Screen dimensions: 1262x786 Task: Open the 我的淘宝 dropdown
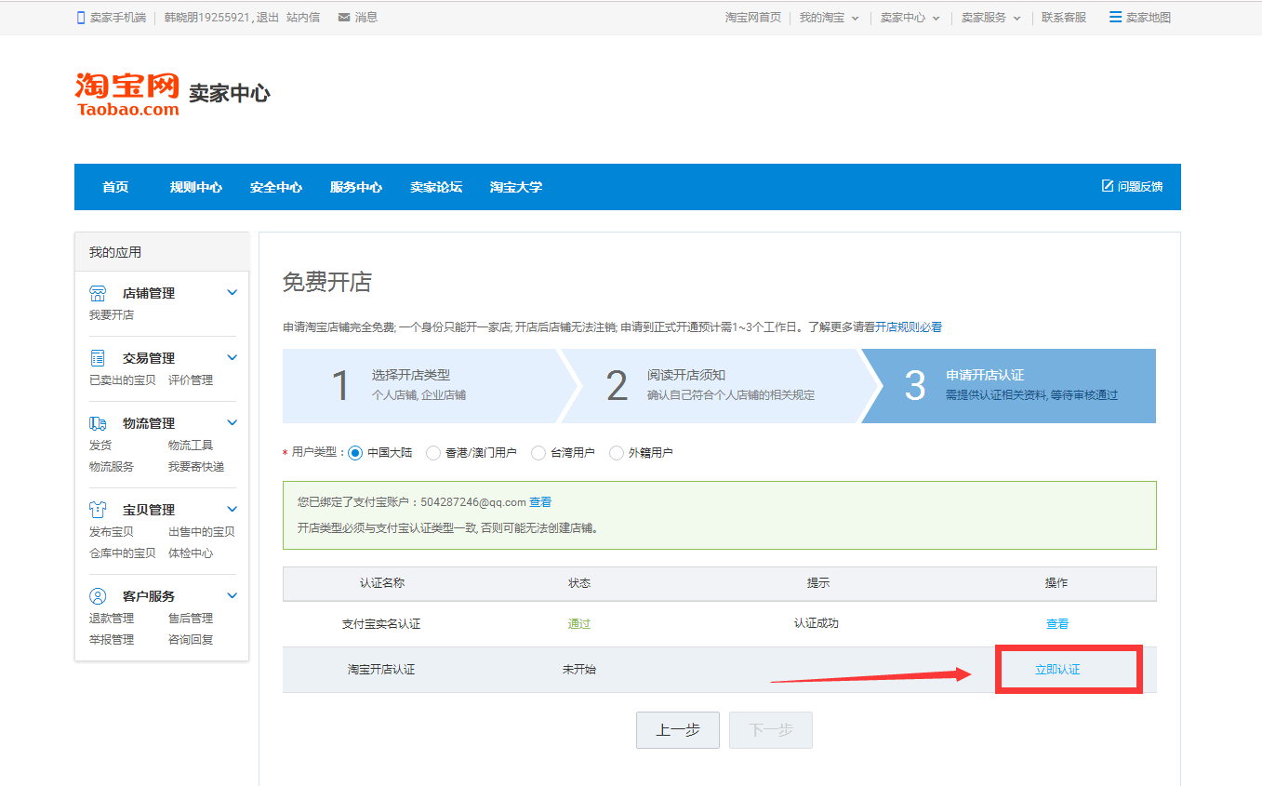tap(829, 18)
